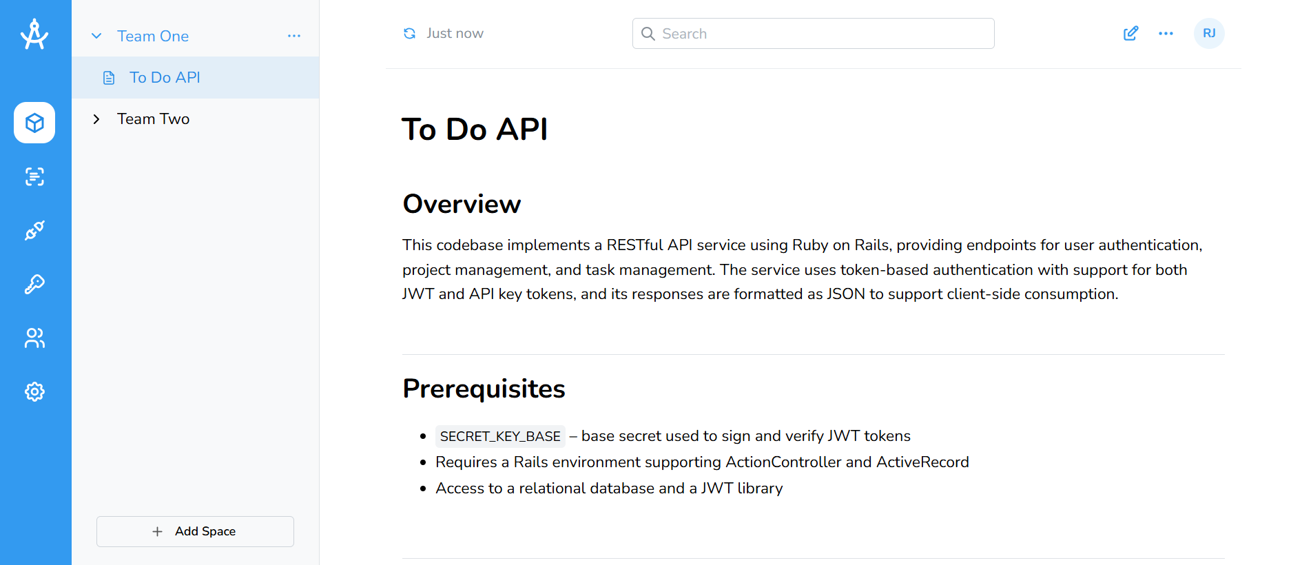Click the edit document pencil icon
Viewport: 1302px width, 565px height.
click(x=1130, y=34)
